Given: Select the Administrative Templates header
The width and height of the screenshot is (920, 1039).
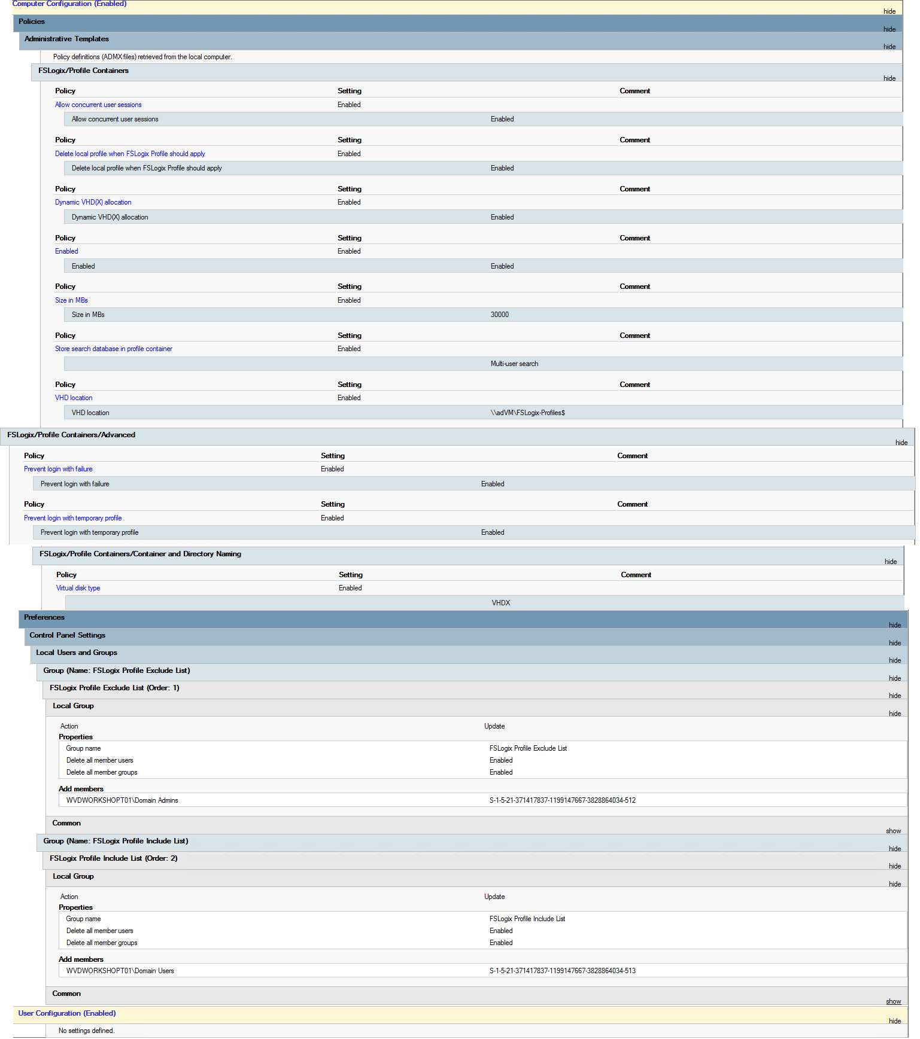Looking at the screenshot, I should pyautogui.click(x=66, y=39).
